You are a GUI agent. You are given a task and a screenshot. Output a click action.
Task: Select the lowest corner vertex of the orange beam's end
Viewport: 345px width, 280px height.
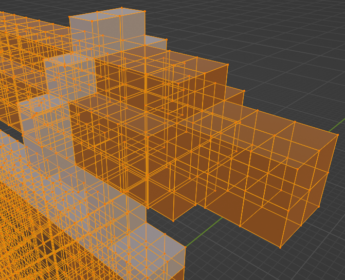coord(280,248)
